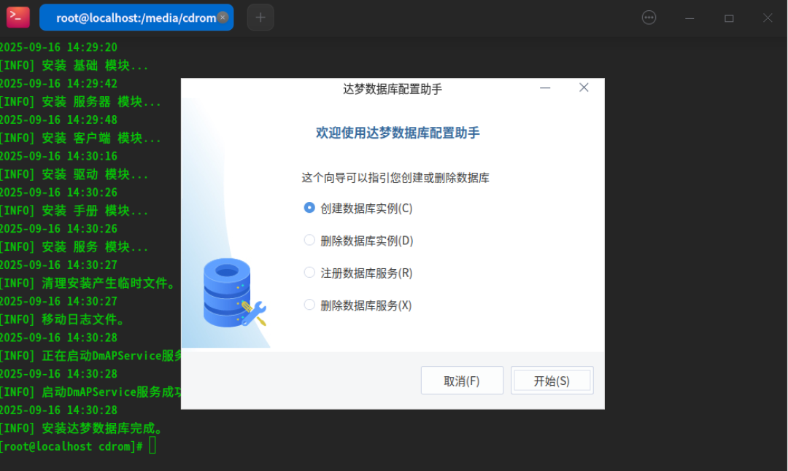
Task: Close the 达梦数据库配置助手 dialog
Action: tap(584, 88)
